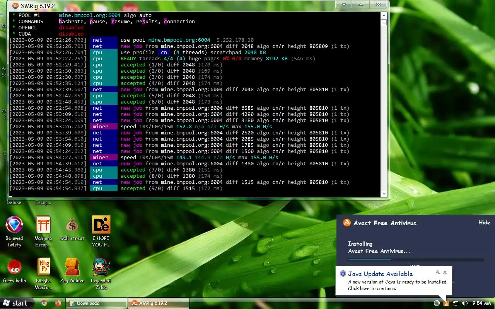The image size is (495, 309).
Task: Switch to the Downloads taskbar window
Action: tap(96, 303)
